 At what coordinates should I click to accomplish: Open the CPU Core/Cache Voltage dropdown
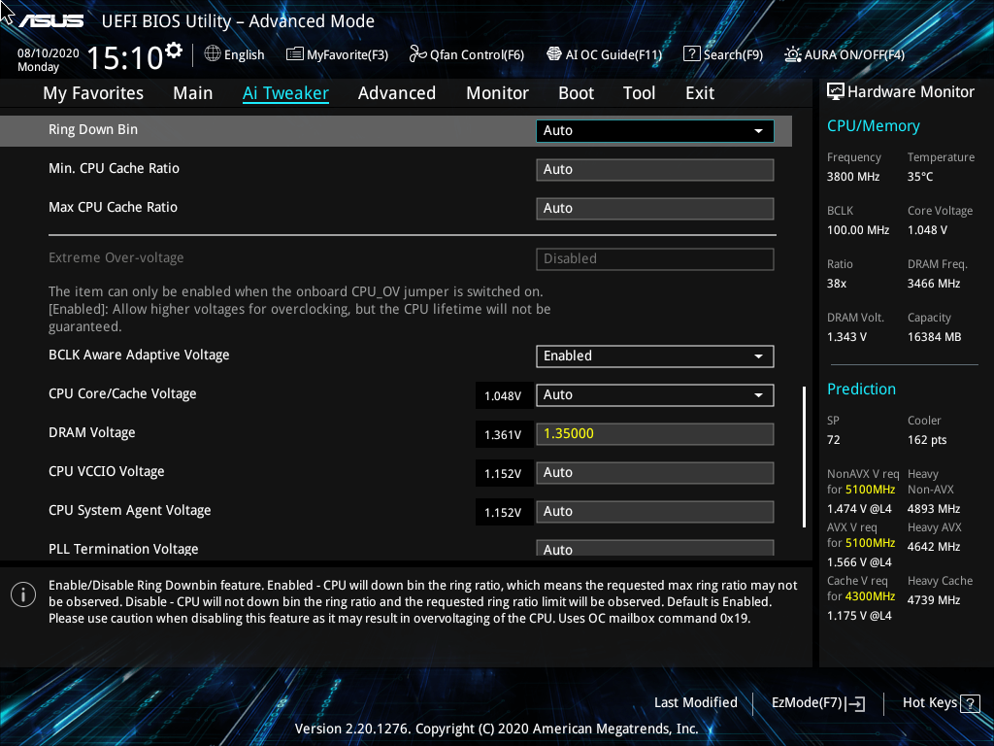[x=654, y=395]
